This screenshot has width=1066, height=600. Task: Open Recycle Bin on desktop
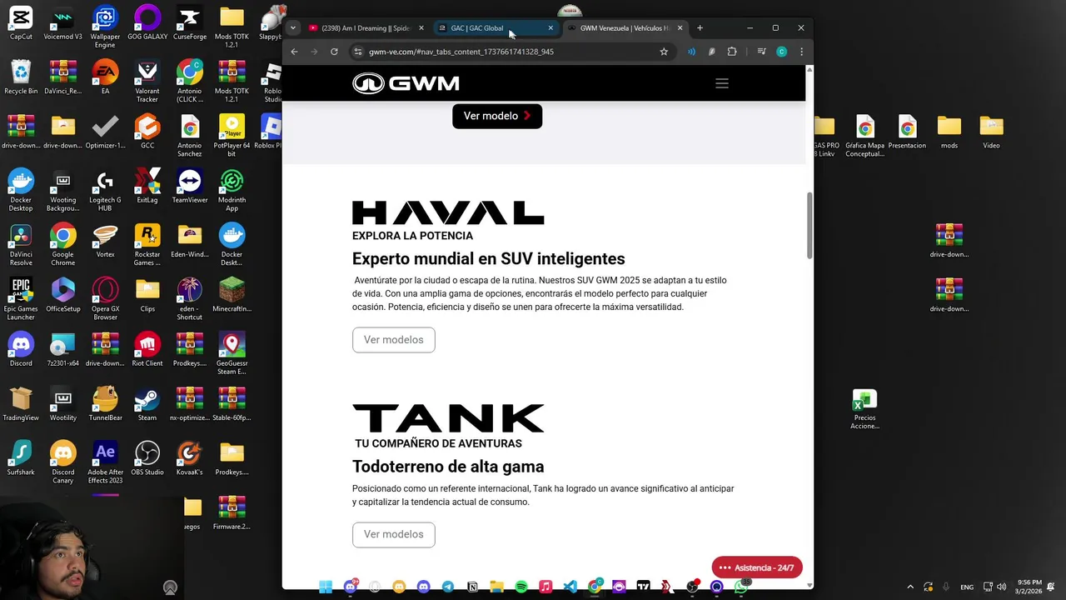21,77
